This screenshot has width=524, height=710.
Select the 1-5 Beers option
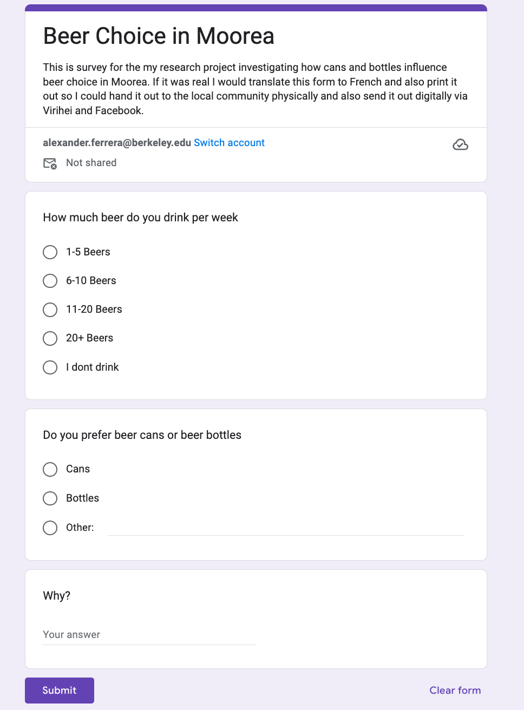pyautogui.click(x=50, y=252)
